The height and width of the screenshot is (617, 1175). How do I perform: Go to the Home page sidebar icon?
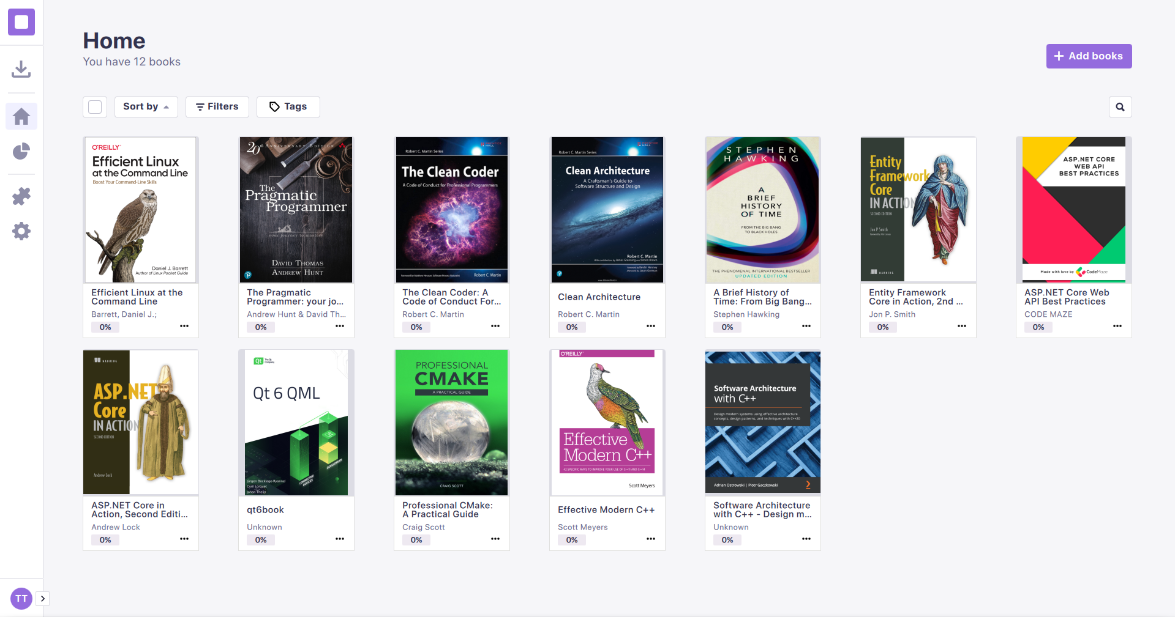coord(21,116)
